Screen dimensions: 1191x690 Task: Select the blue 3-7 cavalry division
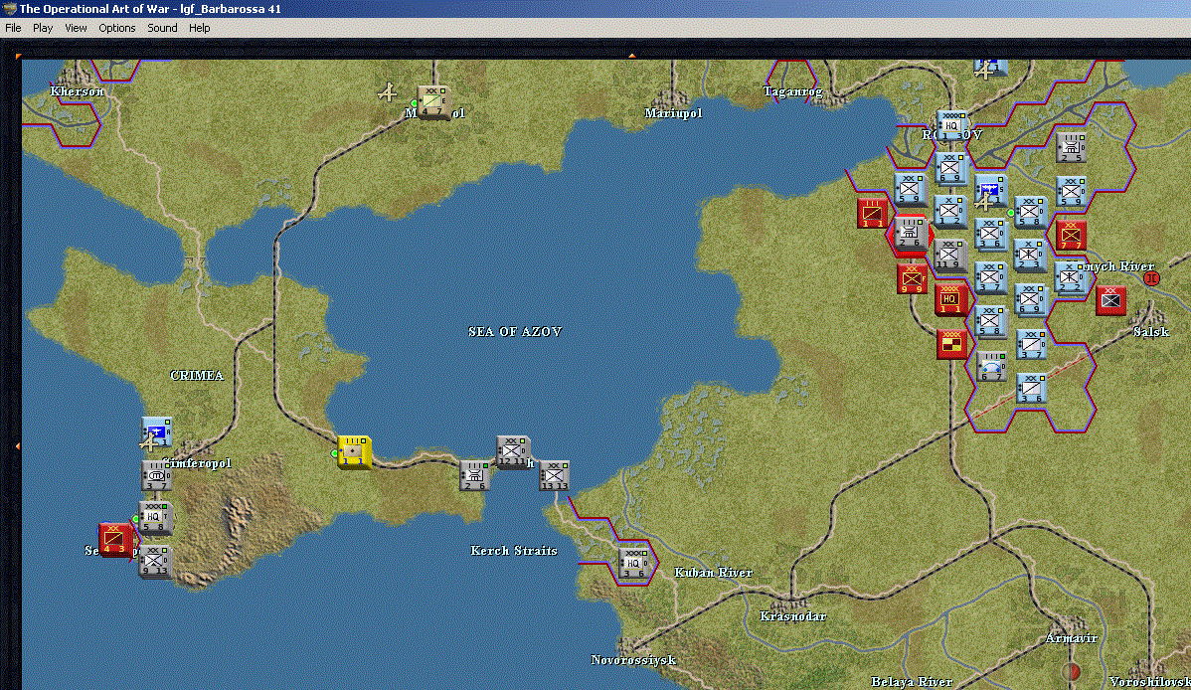pos(1032,344)
